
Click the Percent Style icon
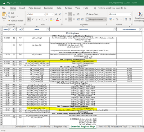pos(117,19)
